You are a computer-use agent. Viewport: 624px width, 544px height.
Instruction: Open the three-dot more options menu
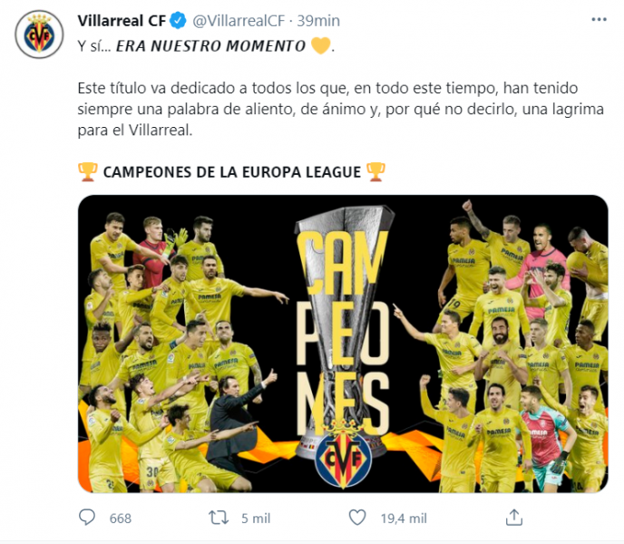tap(599, 20)
